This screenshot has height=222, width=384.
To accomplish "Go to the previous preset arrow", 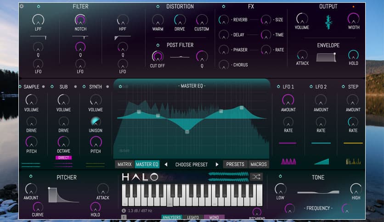I will click(x=166, y=165).
